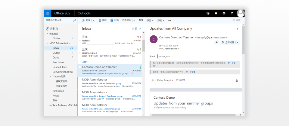The height and width of the screenshot is (126, 289).
Task: Open the Sales Leadership group email
Action: (x=110, y=109)
